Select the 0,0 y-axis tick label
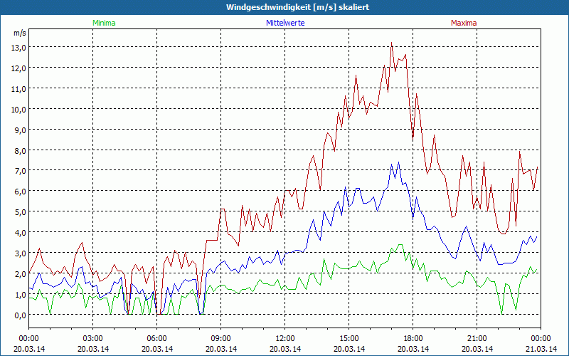The height and width of the screenshot is (356, 569). [18, 315]
